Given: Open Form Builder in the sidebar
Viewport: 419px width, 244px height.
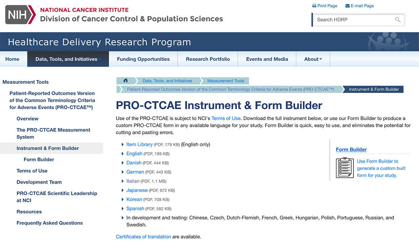Looking at the screenshot, I should 39,160.
